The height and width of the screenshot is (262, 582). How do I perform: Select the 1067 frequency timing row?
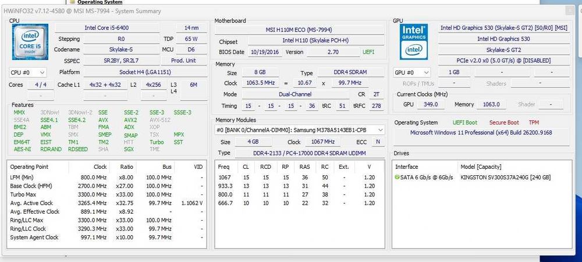pyautogui.click(x=299, y=178)
